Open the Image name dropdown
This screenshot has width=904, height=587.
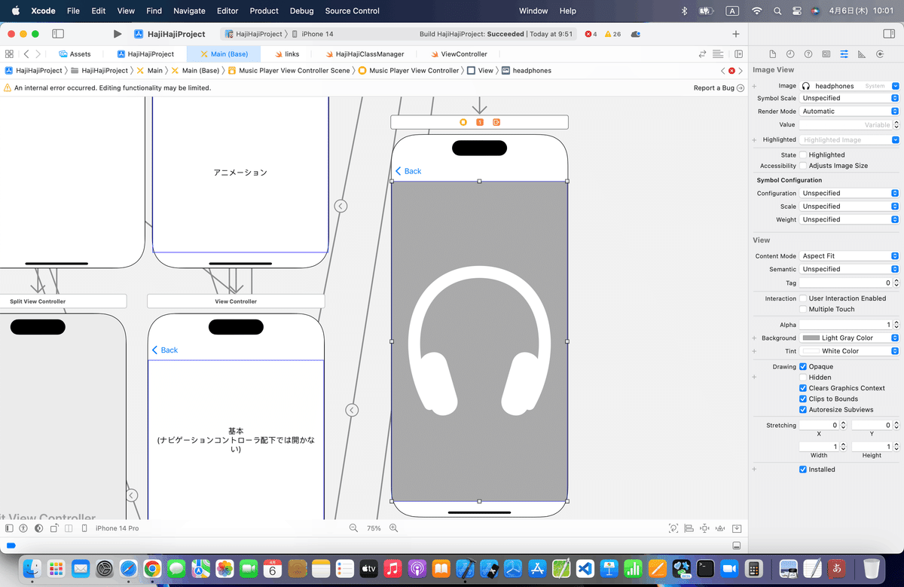(895, 86)
